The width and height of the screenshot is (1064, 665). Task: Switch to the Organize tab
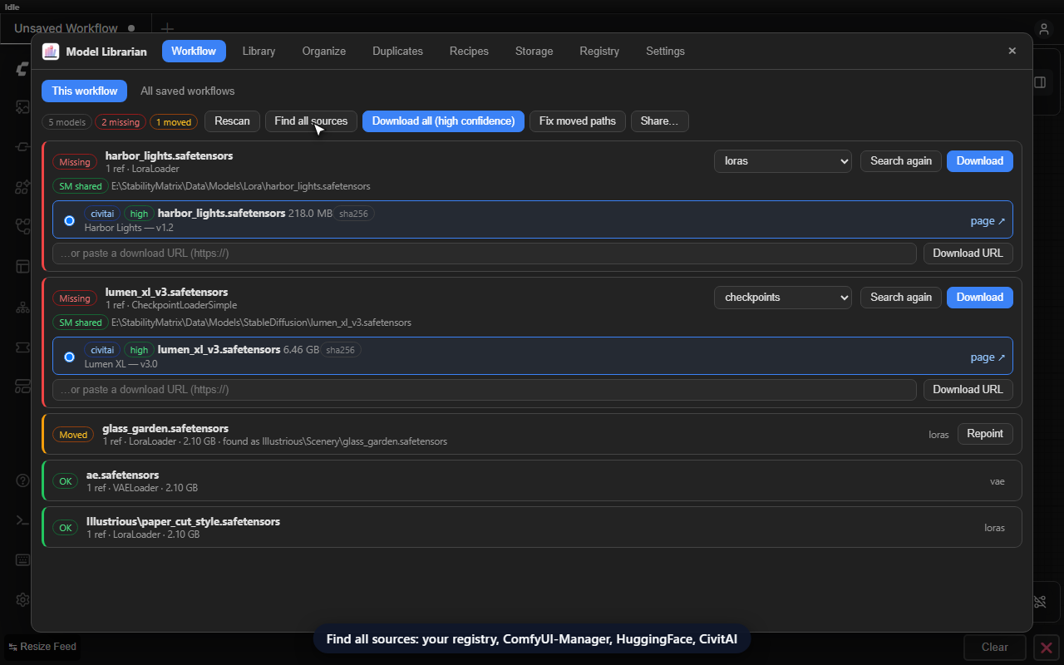pyautogui.click(x=324, y=51)
